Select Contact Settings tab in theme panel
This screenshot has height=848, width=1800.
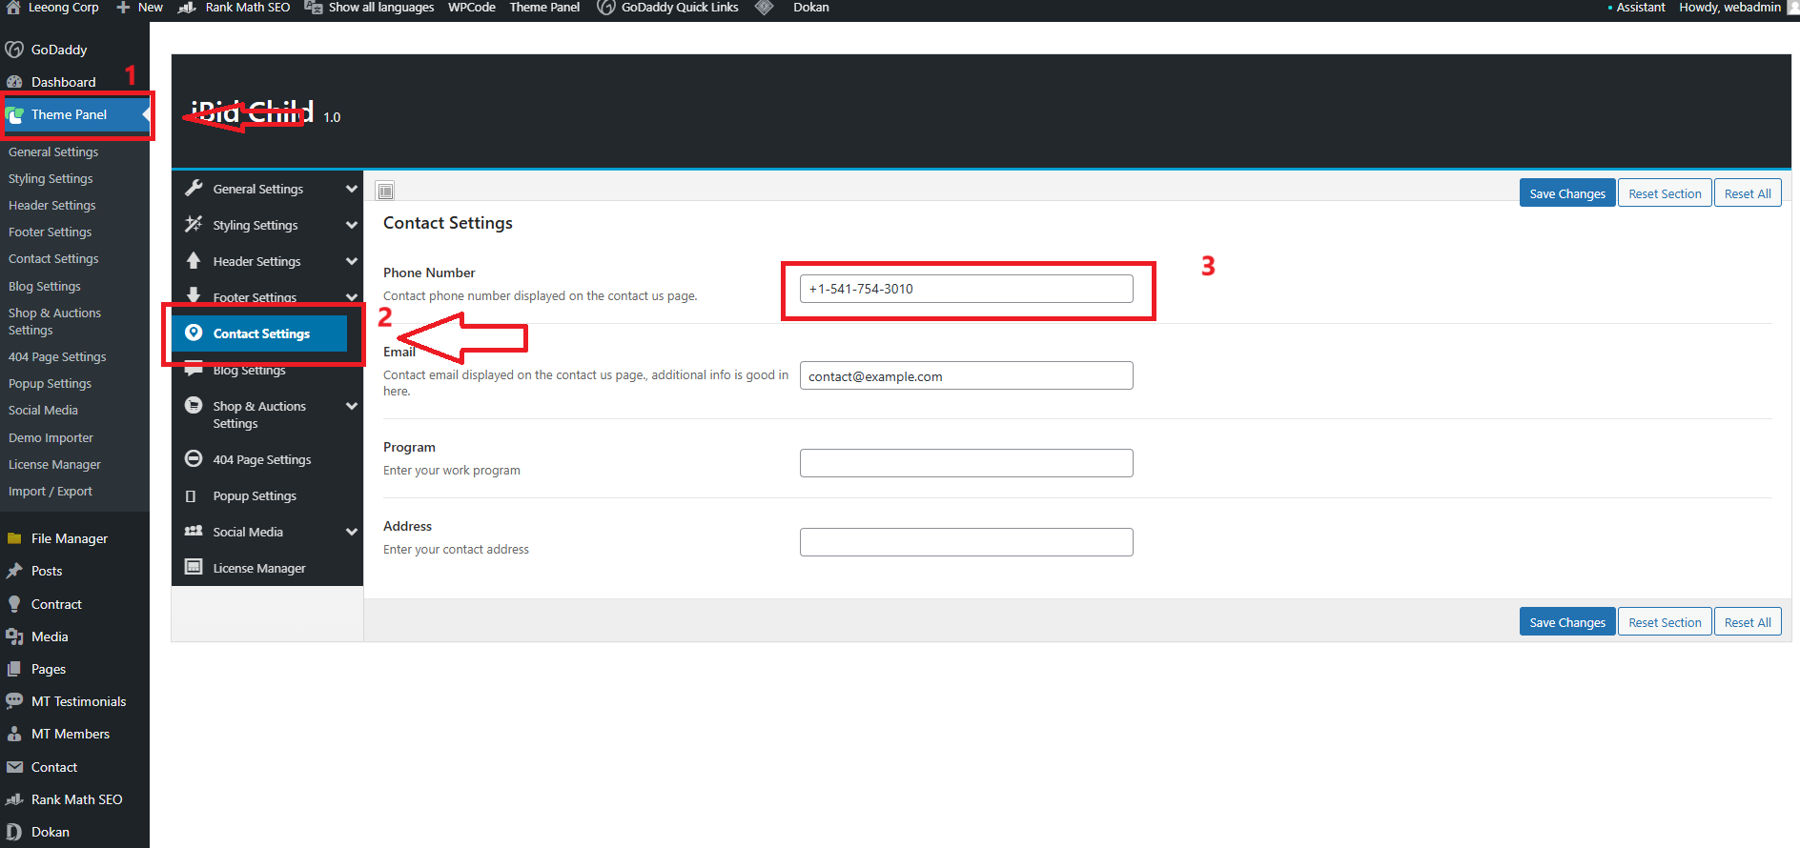(261, 333)
